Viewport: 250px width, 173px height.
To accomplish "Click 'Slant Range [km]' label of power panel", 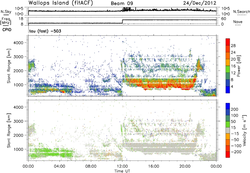I will coord(9,66).
